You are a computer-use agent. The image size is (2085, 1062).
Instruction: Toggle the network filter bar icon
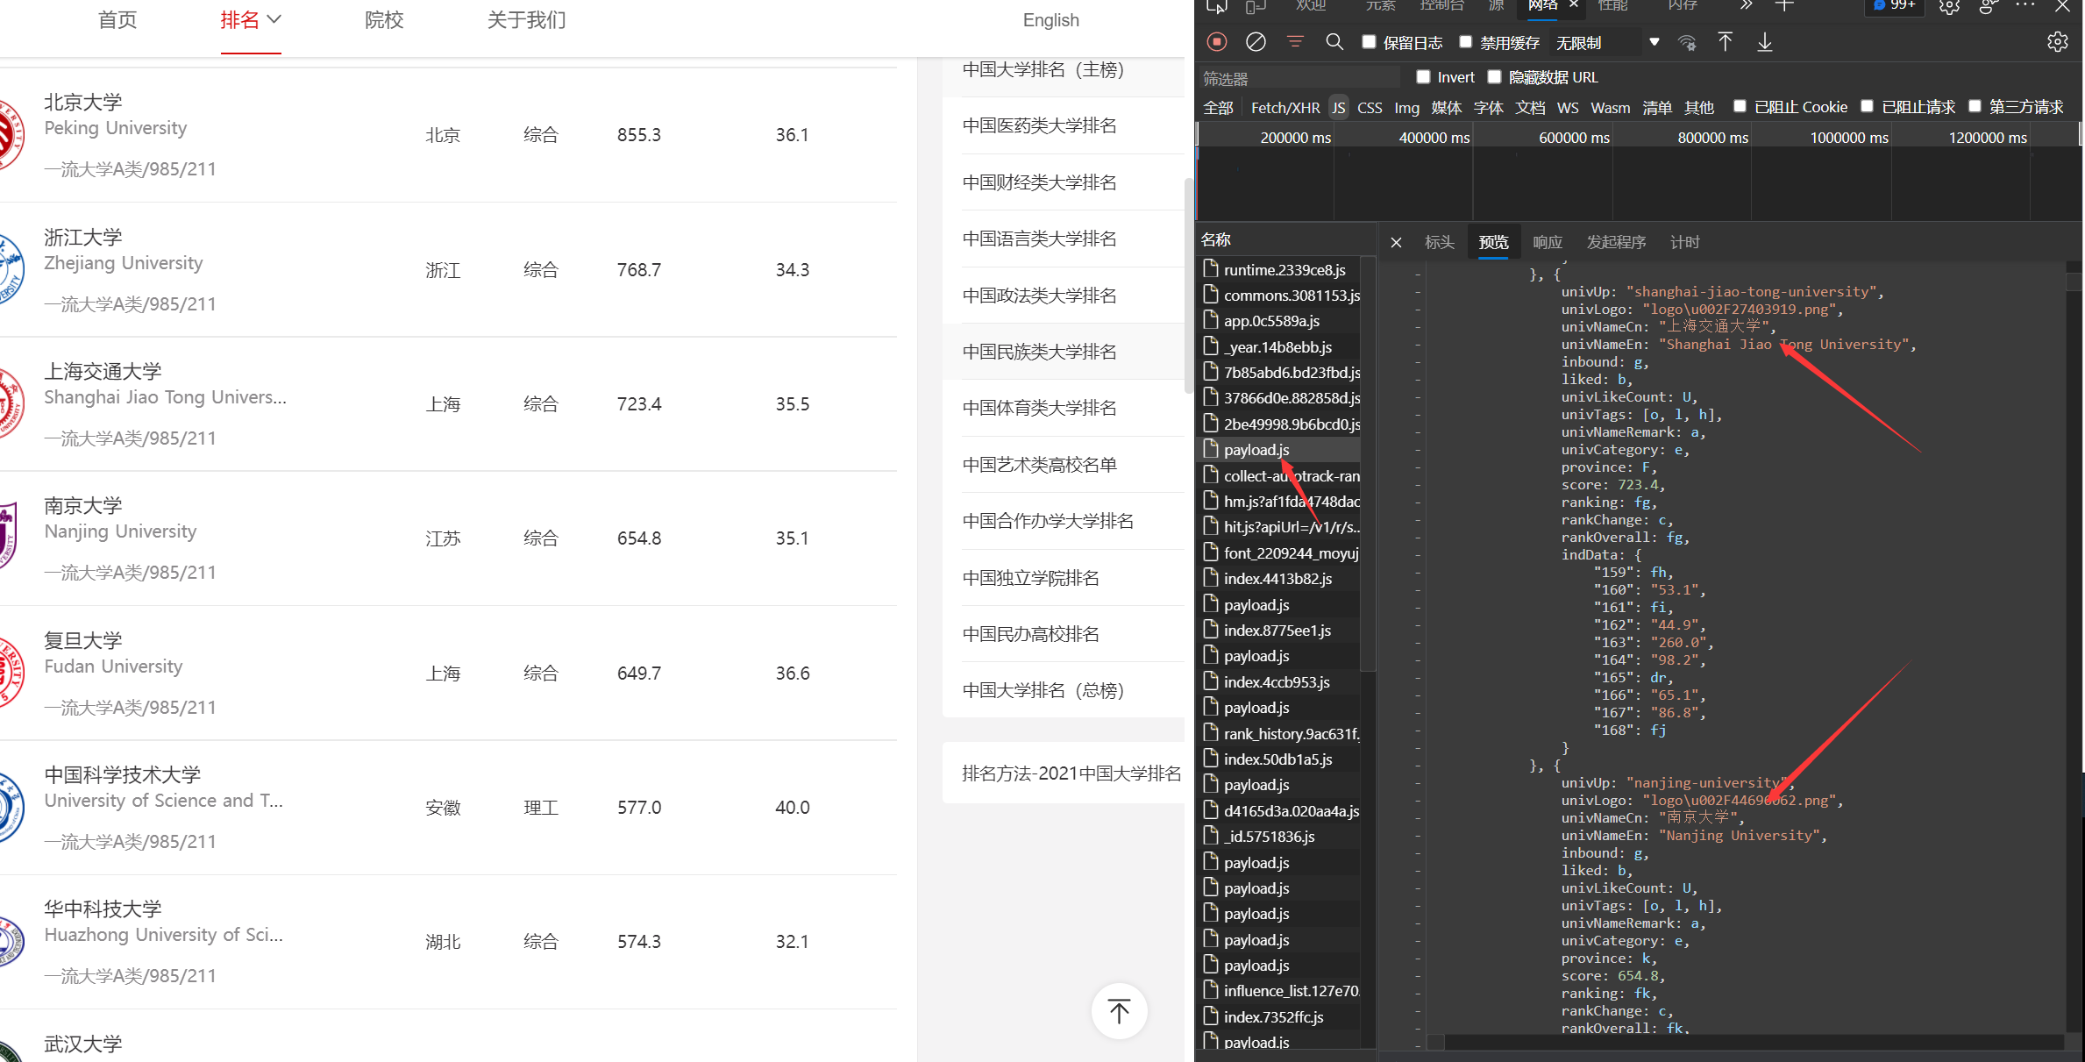[1295, 42]
